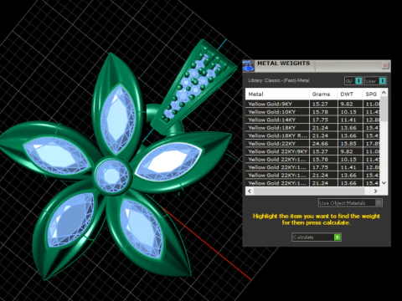Click the green arrow on Calculate
The image size is (402, 301).
pyautogui.click(x=338, y=237)
